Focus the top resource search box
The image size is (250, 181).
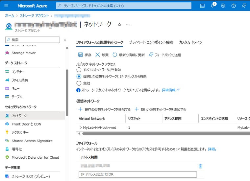tap(124, 6)
